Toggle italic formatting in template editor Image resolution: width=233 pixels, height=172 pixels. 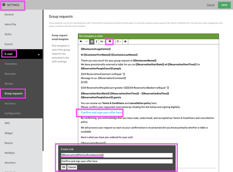click(96, 42)
